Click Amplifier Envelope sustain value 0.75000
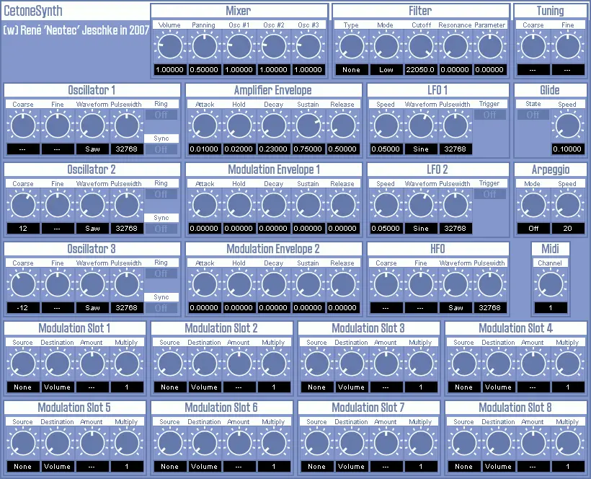The image size is (591, 479). pos(308,149)
